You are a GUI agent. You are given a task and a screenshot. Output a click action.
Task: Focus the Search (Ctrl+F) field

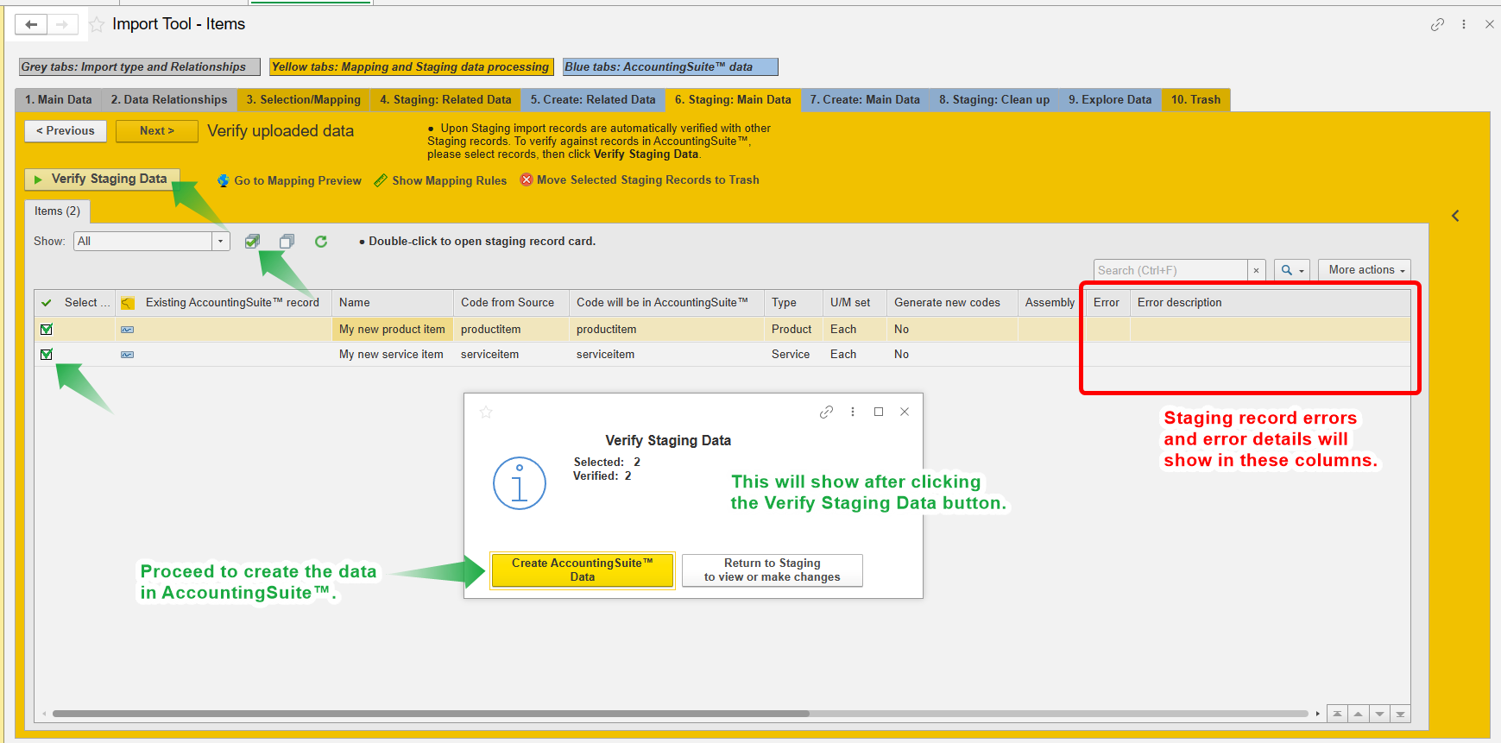click(x=1170, y=270)
